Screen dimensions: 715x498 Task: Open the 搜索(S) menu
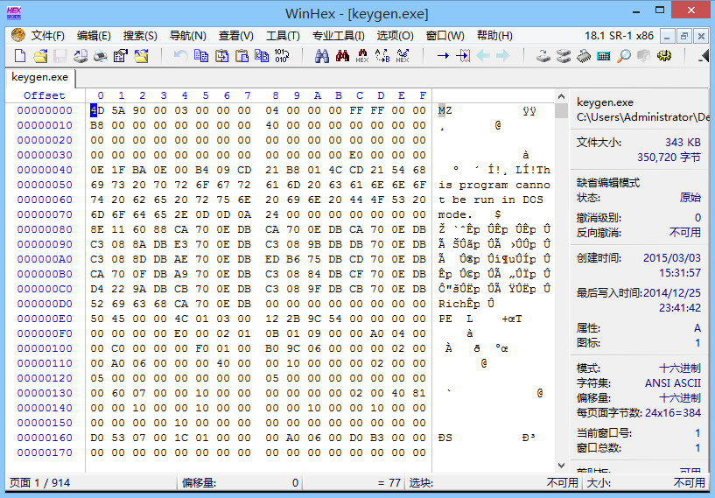(140, 36)
